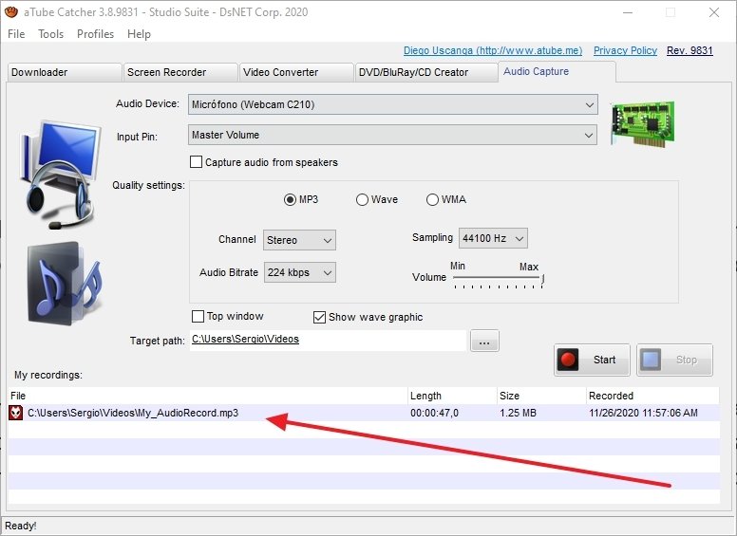Screen dimensions: 737x536
Task: Click the 11/26/2020 11:57:06 AM recorded cell
Action: [x=643, y=413]
